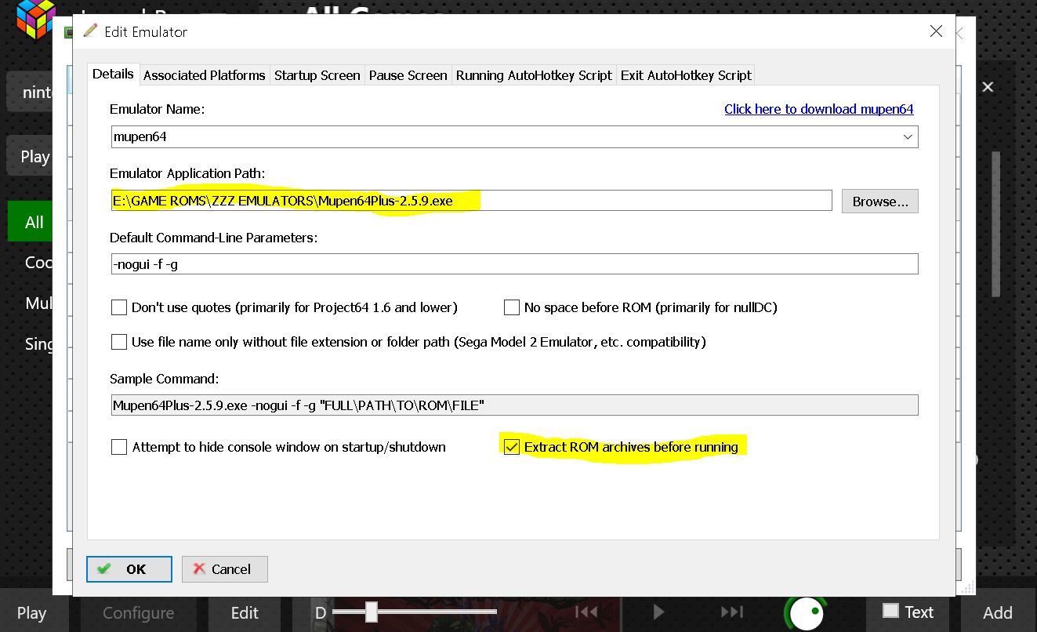Toggle the Text checkbox in bottom bar
This screenshot has width=1037, height=632.
pos(890,611)
